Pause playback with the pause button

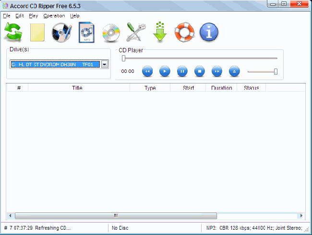coord(182,71)
